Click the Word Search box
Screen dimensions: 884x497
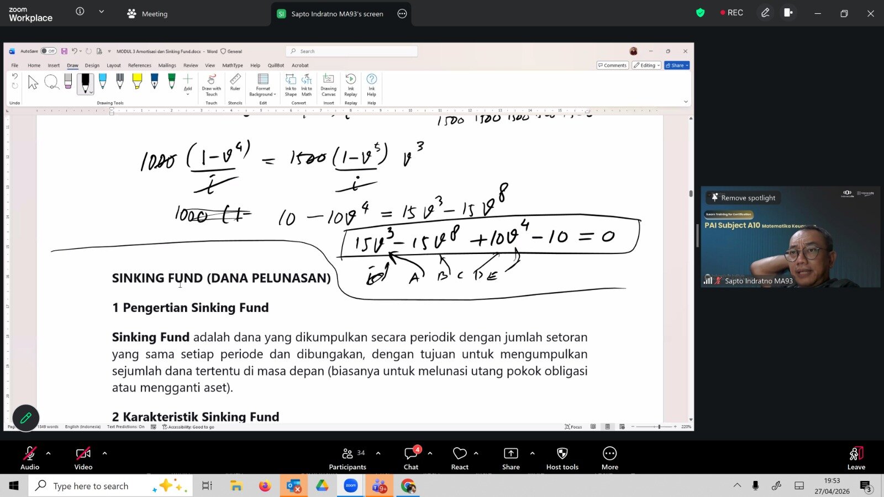click(352, 51)
